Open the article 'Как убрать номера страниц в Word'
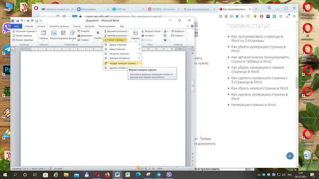 point(260,88)
